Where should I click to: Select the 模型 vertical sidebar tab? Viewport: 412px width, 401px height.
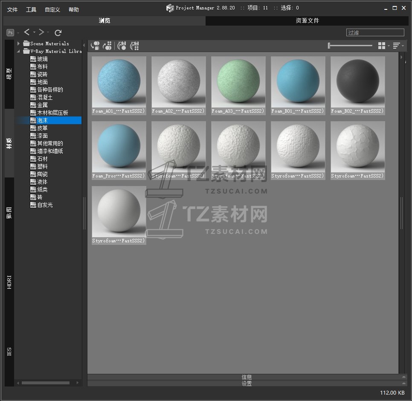point(9,74)
